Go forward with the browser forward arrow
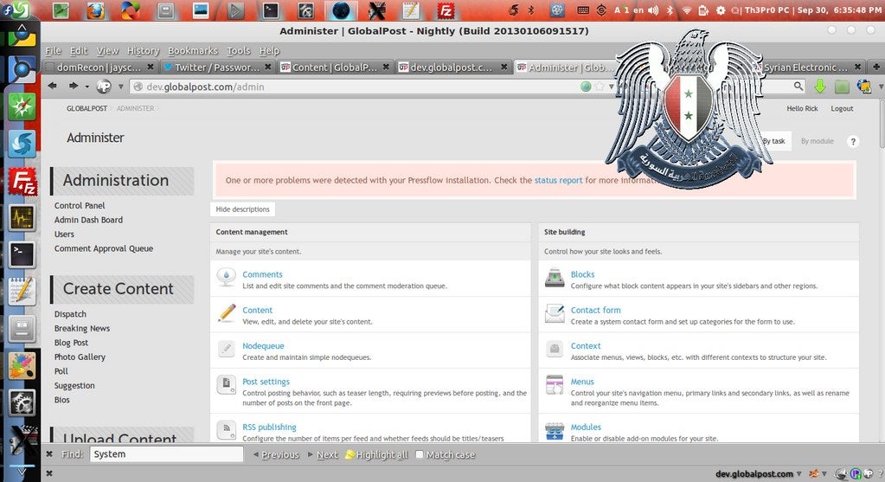The image size is (885, 482). point(74,87)
